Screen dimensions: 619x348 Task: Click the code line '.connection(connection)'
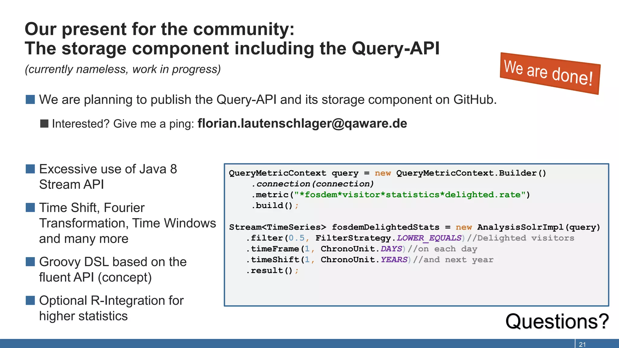(x=313, y=184)
